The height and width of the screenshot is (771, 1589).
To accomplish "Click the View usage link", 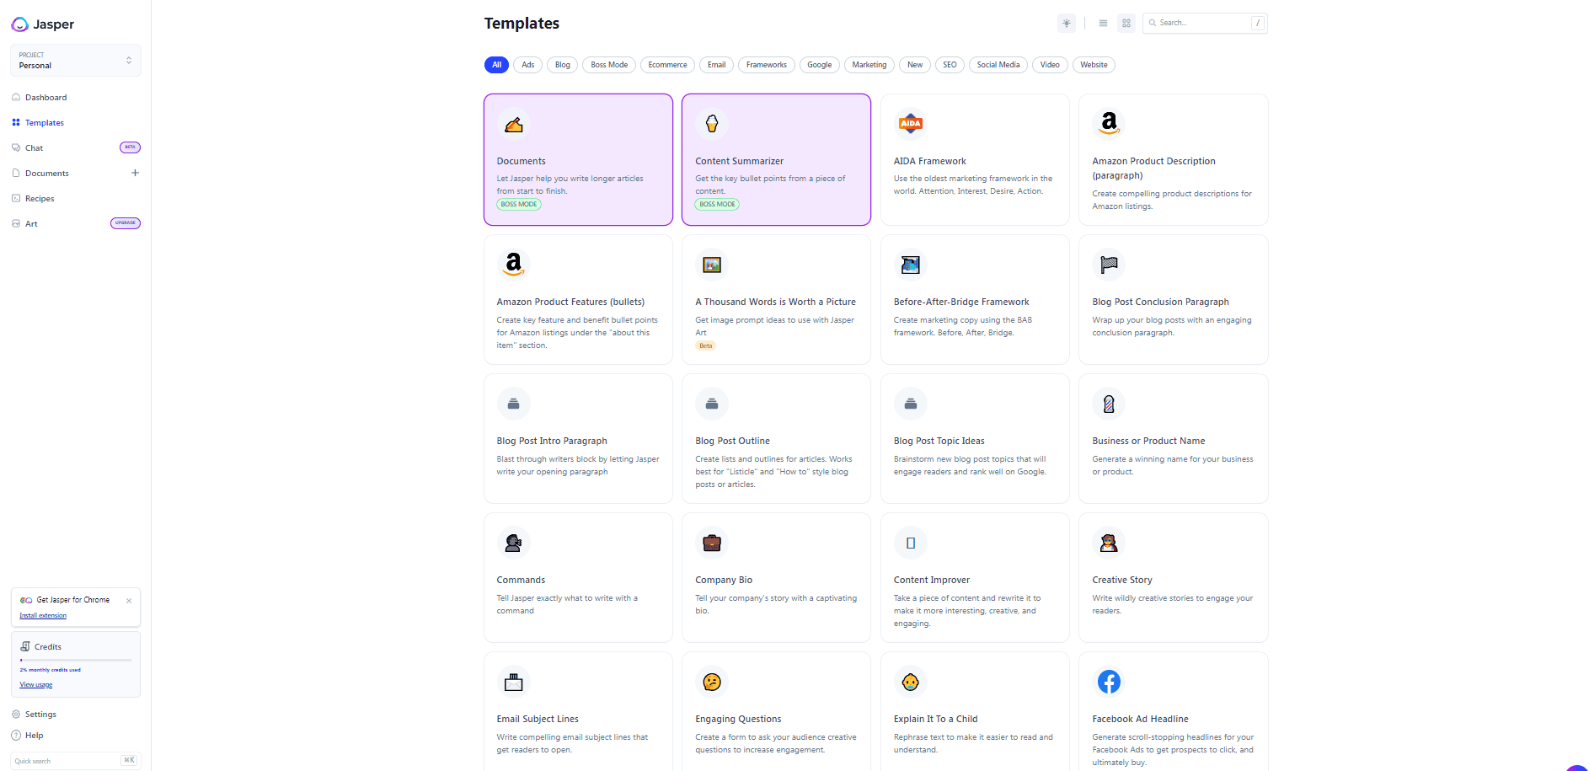I will pyautogui.click(x=36, y=685).
